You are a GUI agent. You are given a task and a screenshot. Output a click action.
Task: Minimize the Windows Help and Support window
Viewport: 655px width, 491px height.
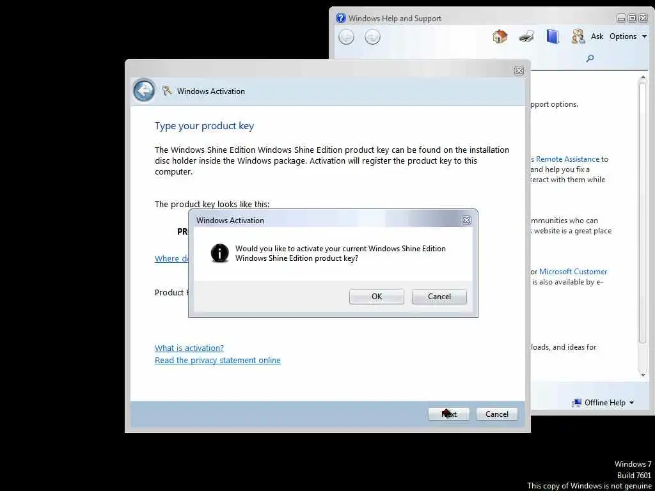coord(621,19)
